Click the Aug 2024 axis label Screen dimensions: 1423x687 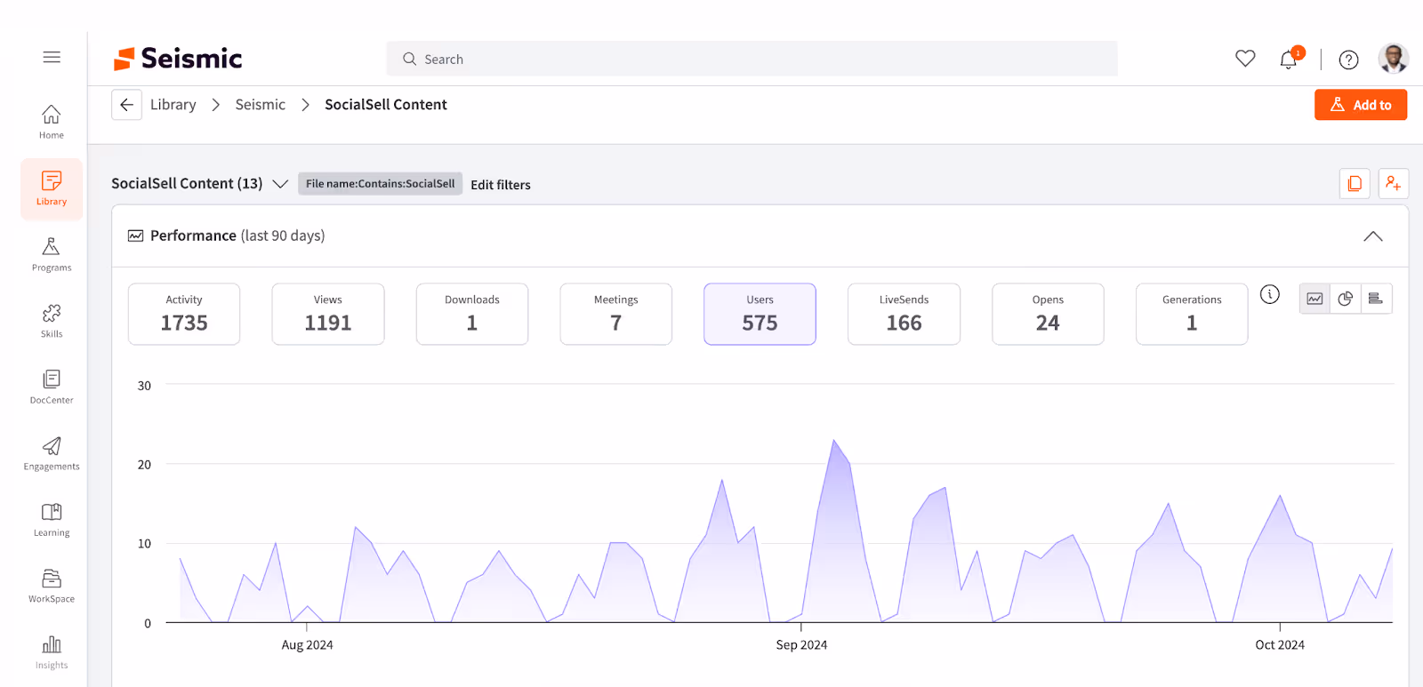tap(307, 645)
